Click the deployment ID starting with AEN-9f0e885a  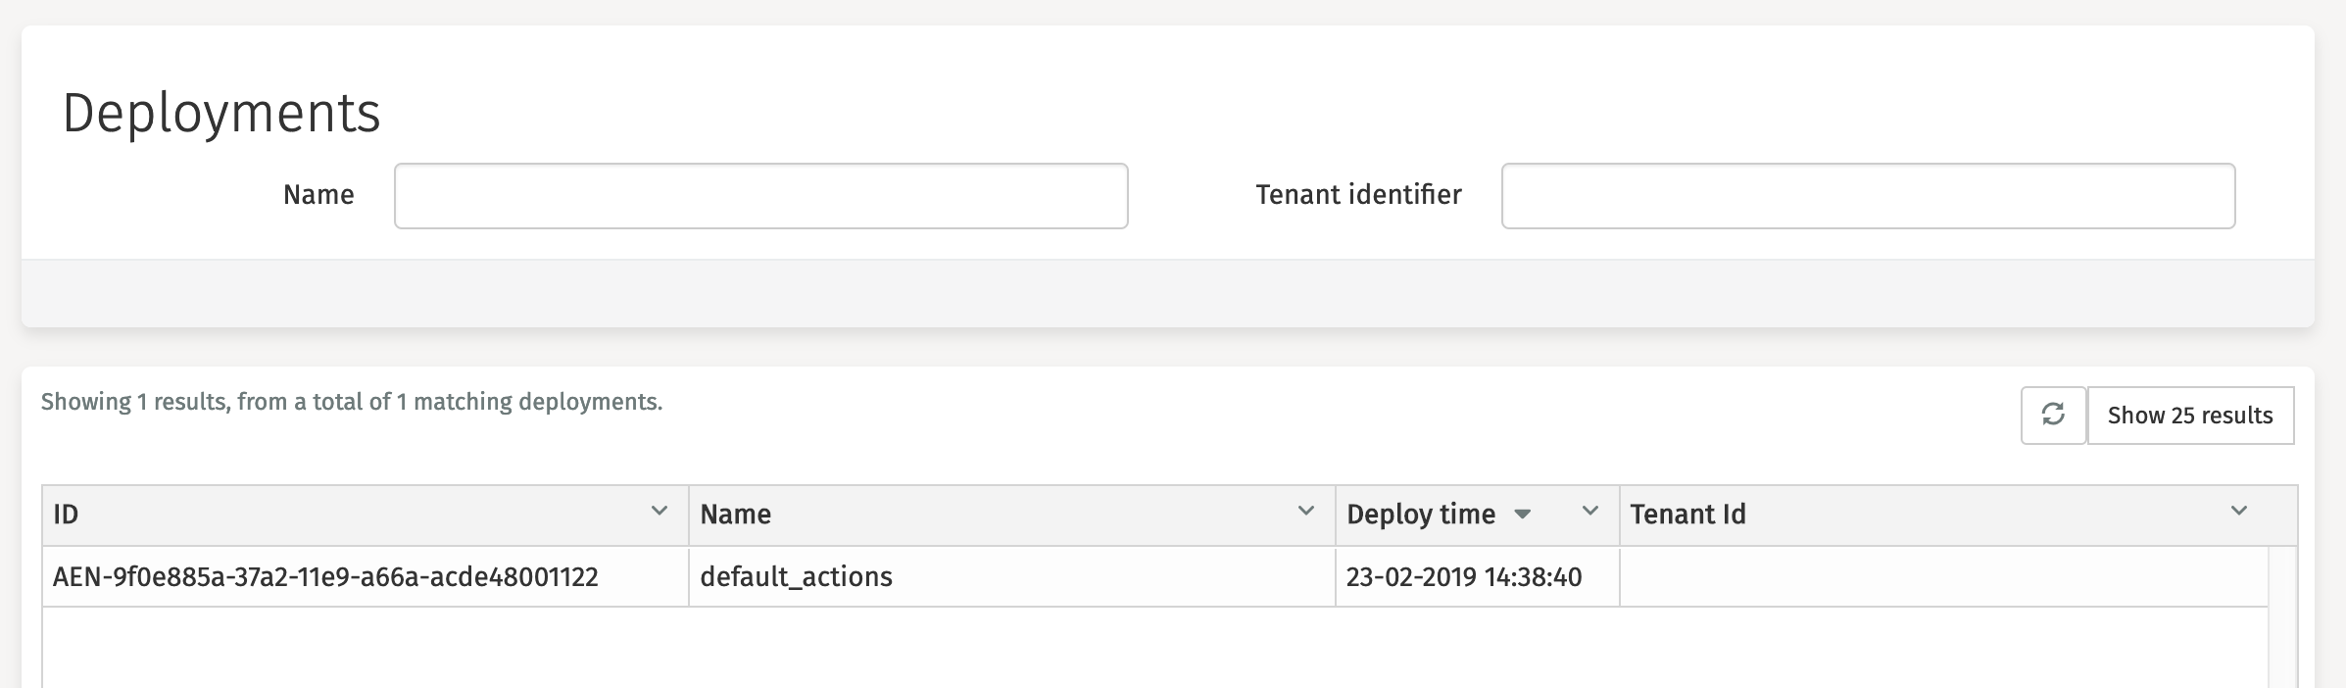tap(327, 576)
